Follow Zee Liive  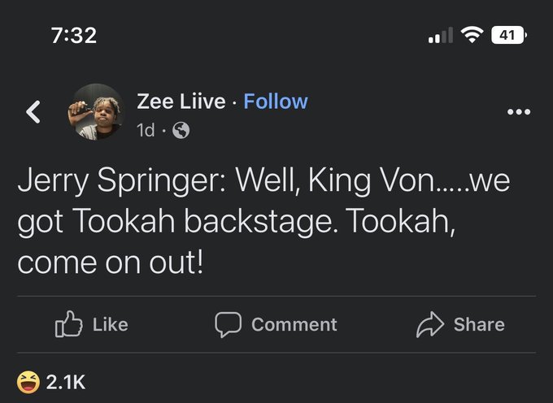tap(276, 102)
